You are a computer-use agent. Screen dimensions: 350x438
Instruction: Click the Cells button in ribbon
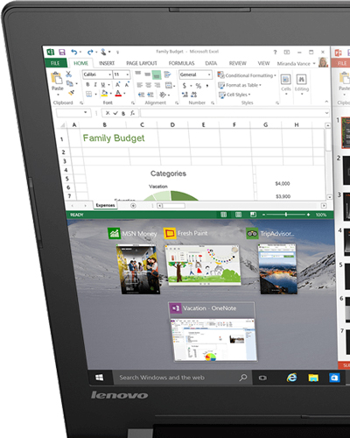(286, 84)
